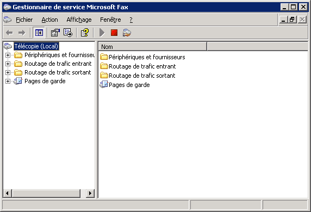The height and width of the screenshot is (212, 311).
Task: Select Routage de trafic entrant in right list
Action: tap(142, 66)
